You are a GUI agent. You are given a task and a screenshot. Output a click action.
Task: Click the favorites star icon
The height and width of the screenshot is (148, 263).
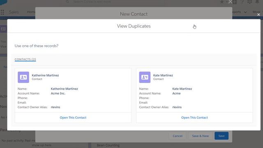coord(222,2)
